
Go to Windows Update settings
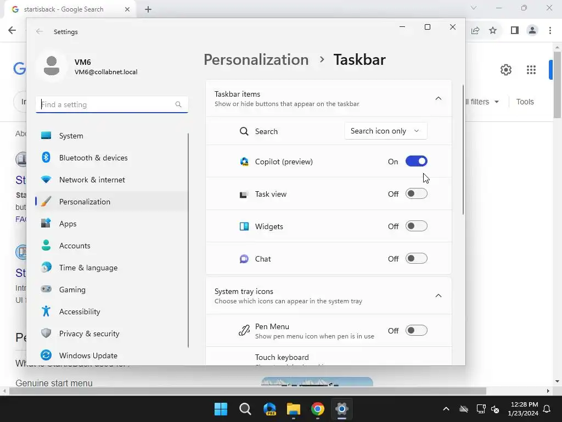pos(111,356)
